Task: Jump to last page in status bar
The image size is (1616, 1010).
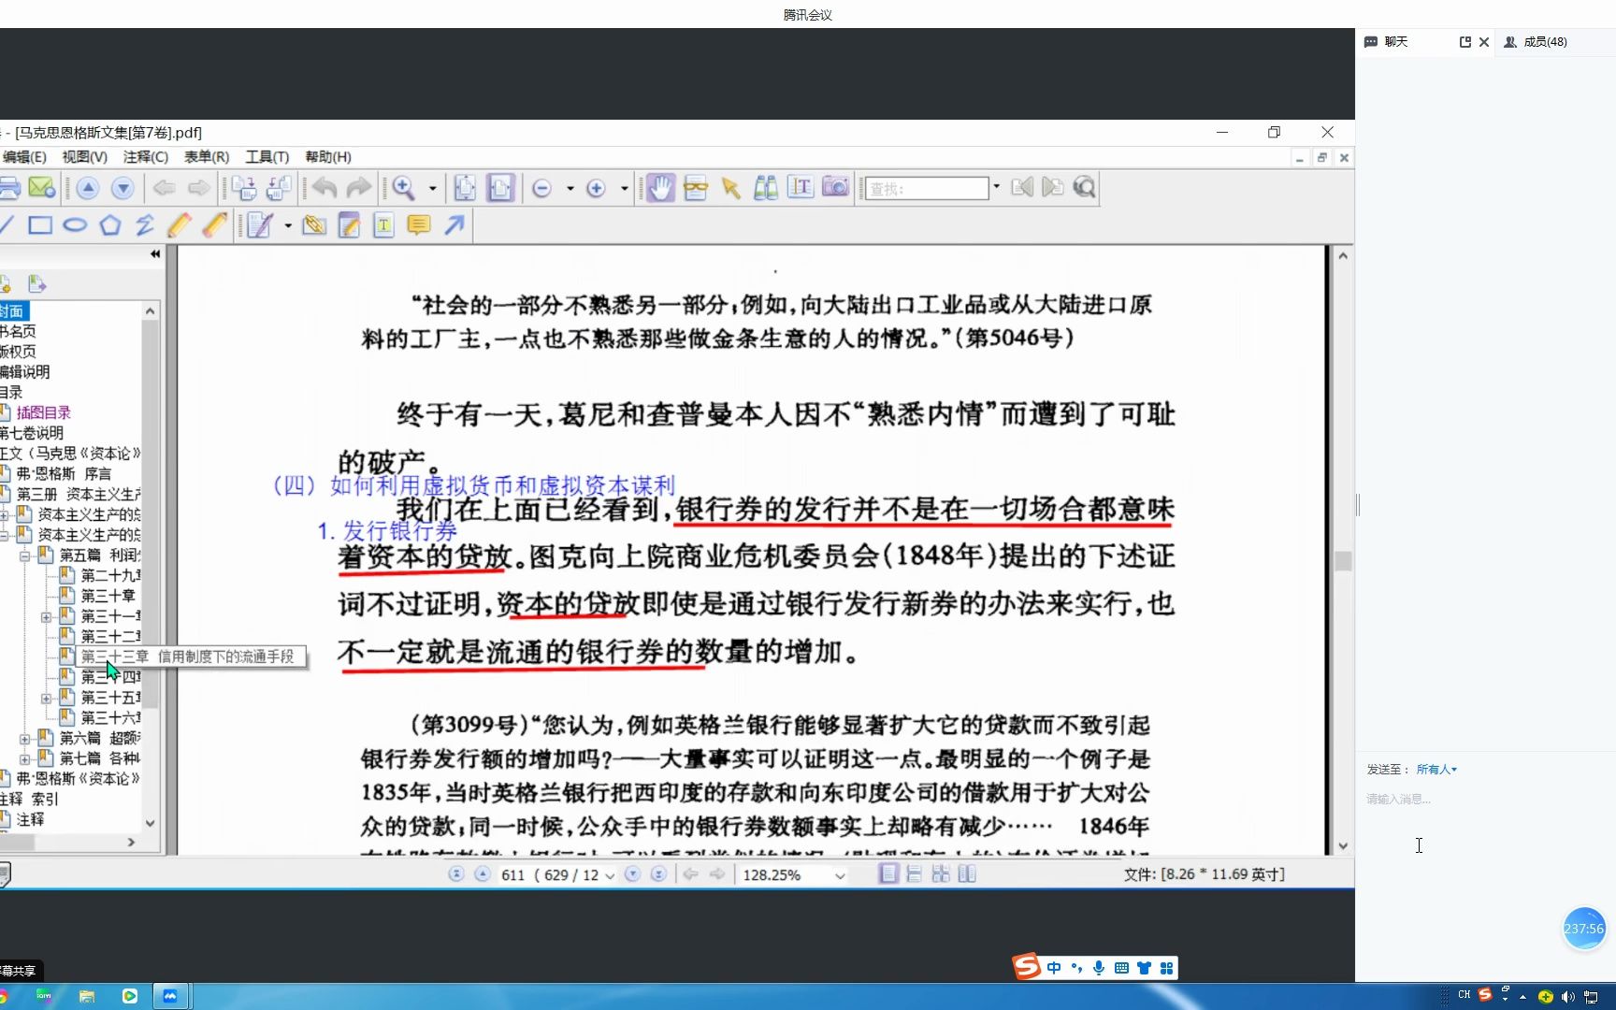Action: [658, 874]
